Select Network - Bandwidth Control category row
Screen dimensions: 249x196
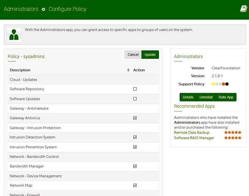click(x=83, y=157)
